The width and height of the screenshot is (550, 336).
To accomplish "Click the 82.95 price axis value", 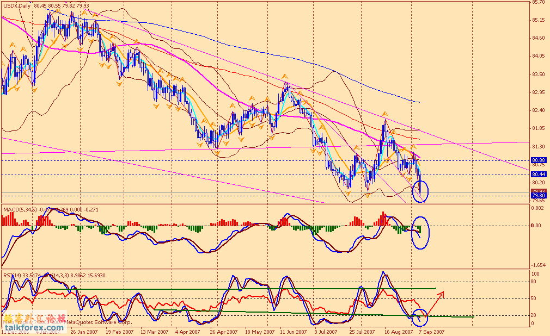I will [539, 92].
